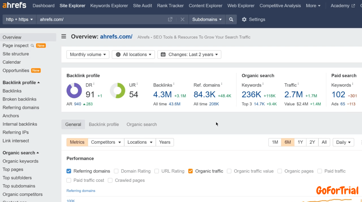Clear the URL field with X icon

click(182, 20)
